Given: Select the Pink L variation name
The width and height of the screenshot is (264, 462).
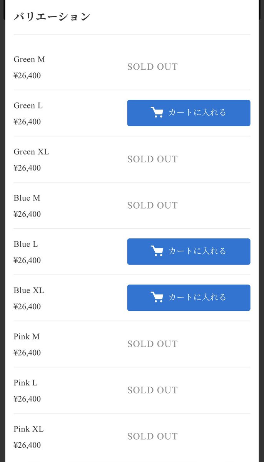Looking at the screenshot, I should [25, 383].
